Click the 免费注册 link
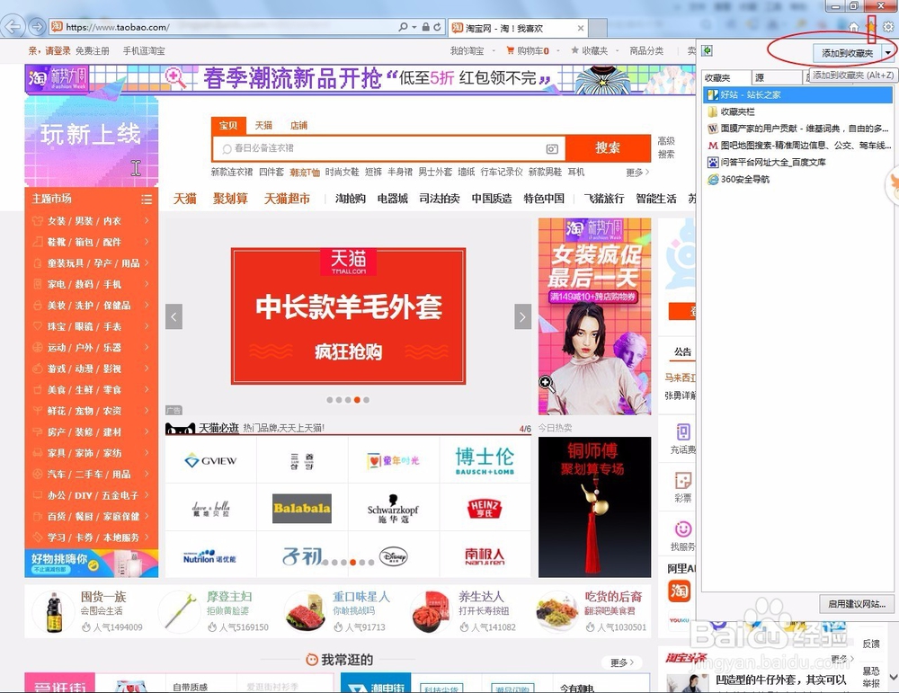Screen dimensions: 899x693 click(x=93, y=50)
